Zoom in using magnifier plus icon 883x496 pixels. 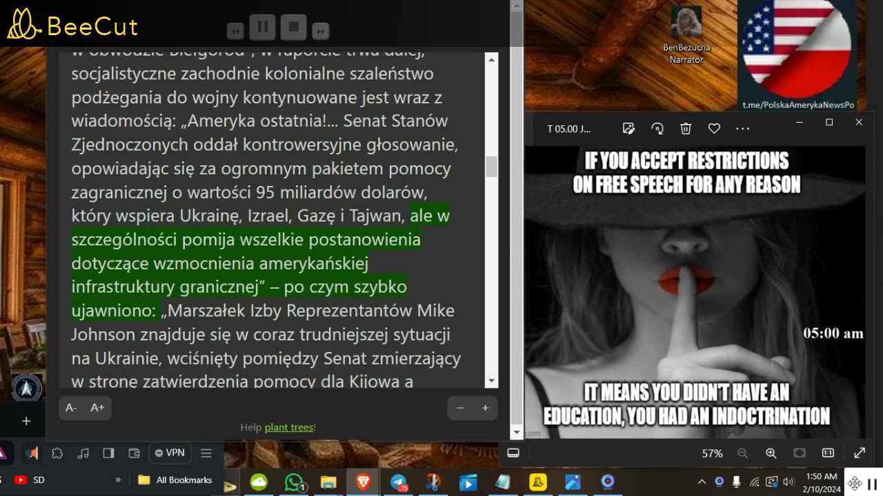pos(771,453)
